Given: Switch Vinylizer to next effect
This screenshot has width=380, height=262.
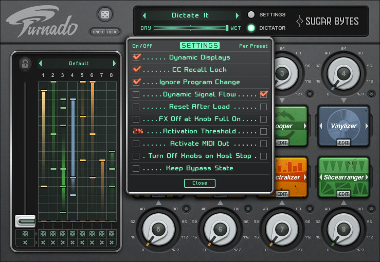Looking at the screenshot, I should tap(367, 126).
